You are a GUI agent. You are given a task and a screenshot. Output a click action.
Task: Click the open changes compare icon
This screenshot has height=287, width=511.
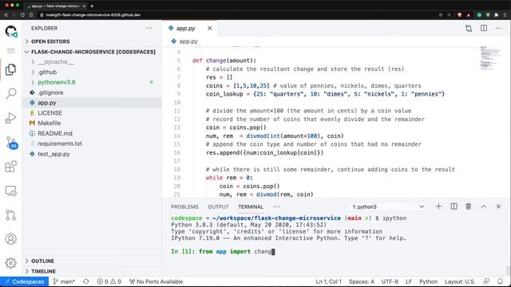point(469,29)
